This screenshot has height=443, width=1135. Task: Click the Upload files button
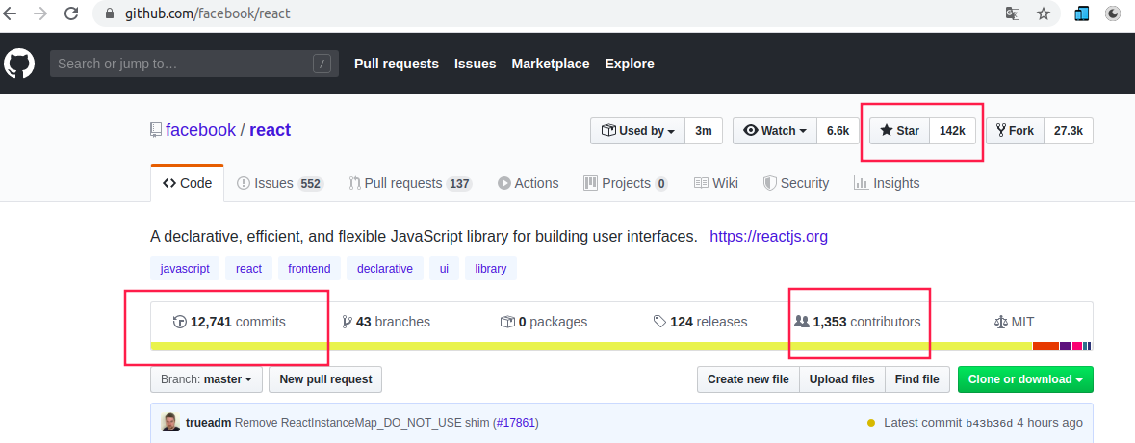[x=841, y=379]
